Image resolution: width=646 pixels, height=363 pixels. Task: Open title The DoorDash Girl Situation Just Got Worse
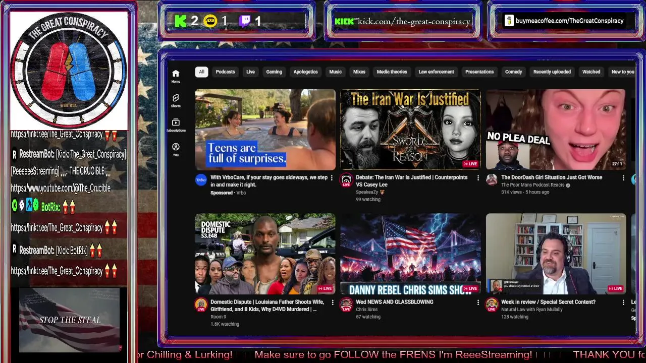click(552, 177)
